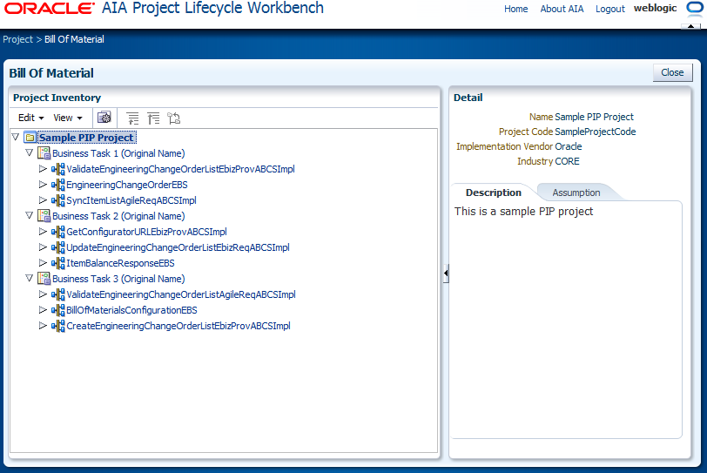
Task: Select BillOfMaterialsConfigurationEBS in the tree
Action: tap(131, 310)
